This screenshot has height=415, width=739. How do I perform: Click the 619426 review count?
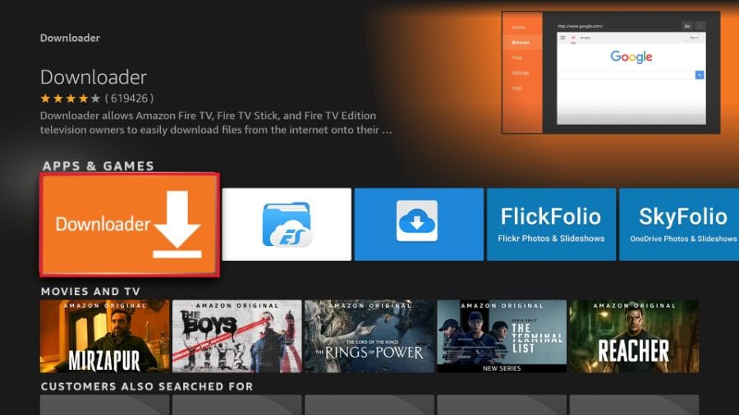pos(129,98)
